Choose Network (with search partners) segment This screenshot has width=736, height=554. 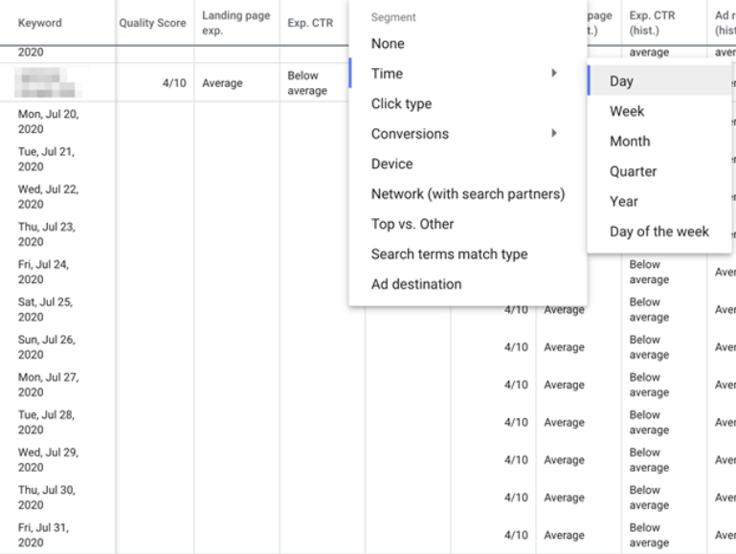(x=467, y=194)
